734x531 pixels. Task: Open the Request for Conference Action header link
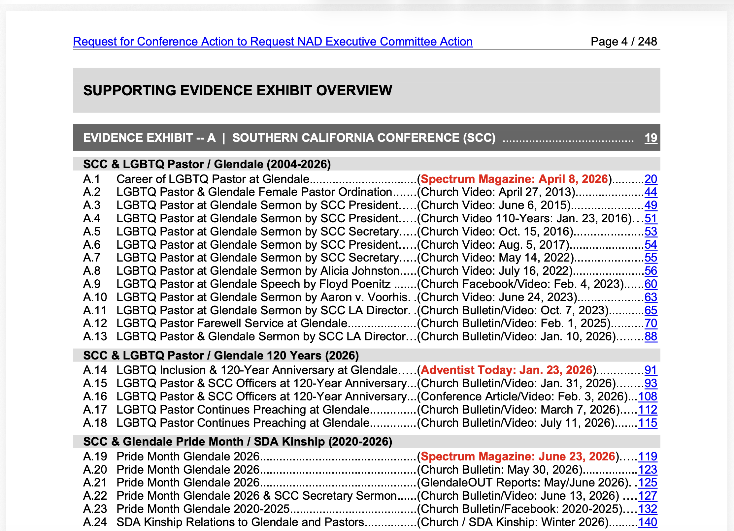click(273, 42)
